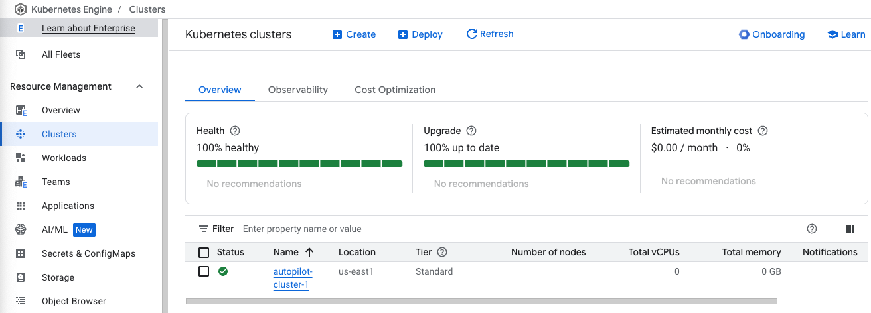871x313 pixels.
Task: Open Estimated monthly cost help icon
Action: coord(763,131)
